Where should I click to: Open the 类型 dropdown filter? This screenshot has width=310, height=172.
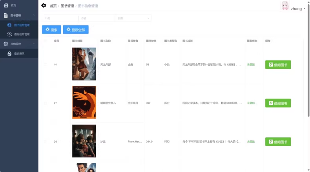pyautogui.click(x=133, y=18)
